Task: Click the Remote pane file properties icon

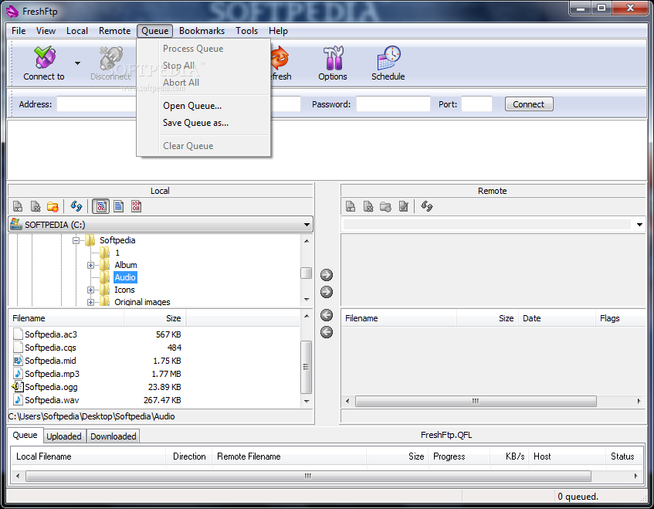Action: (403, 206)
